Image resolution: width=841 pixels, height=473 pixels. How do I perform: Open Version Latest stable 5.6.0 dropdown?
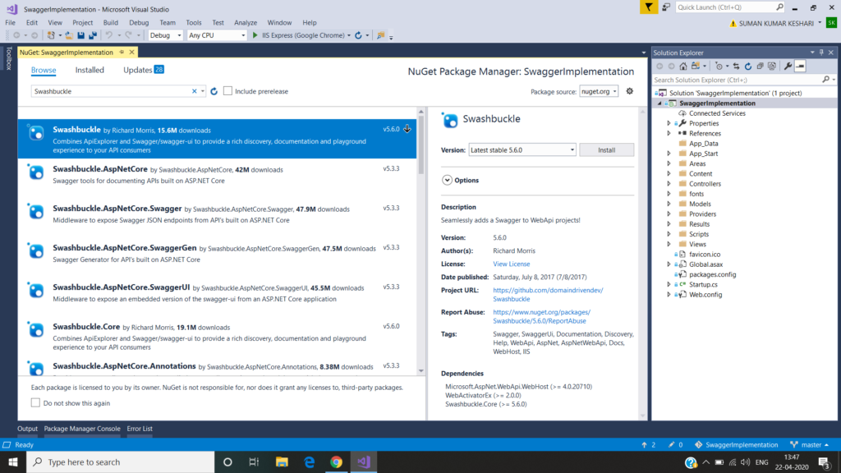[522, 150]
